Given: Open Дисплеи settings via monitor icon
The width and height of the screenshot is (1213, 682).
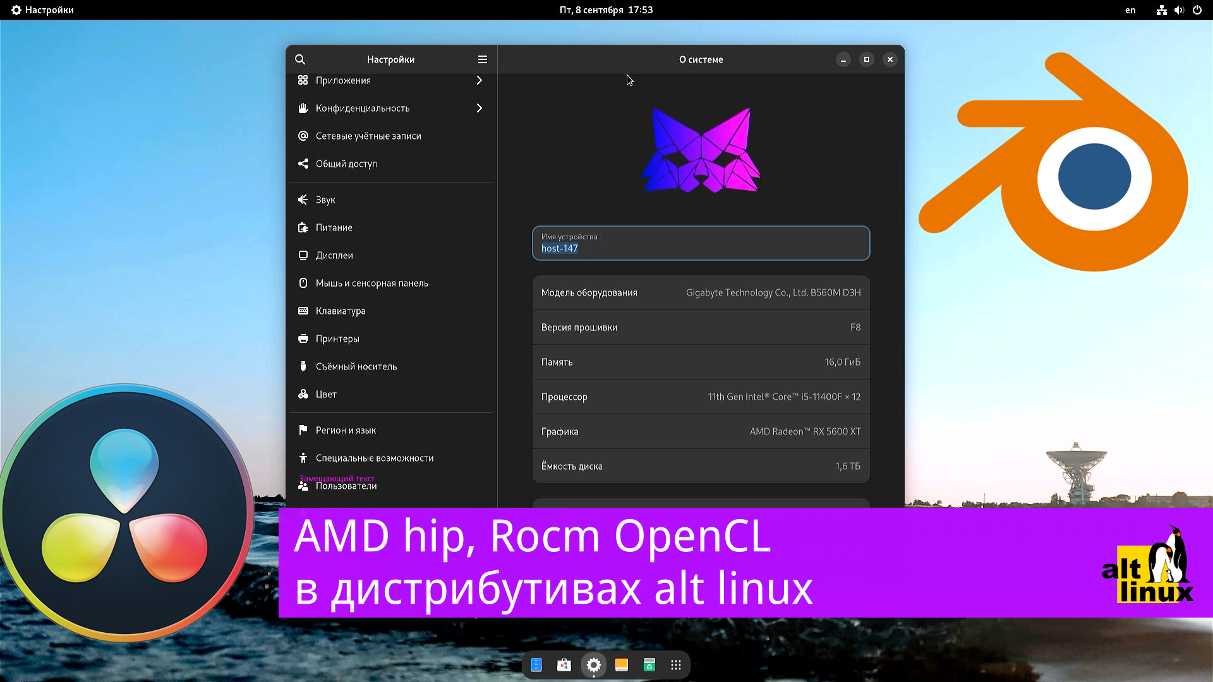Looking at the screenshot, I should click(x=303, y=255).
